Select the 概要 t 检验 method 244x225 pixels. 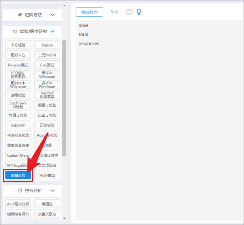point(47,105)
